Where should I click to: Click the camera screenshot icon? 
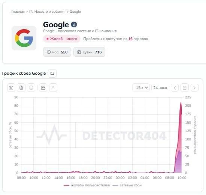[x=11, y=87]
